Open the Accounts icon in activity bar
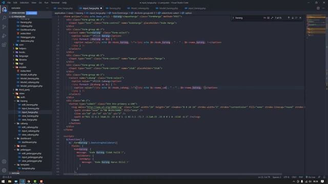Viewport: 328px width, 184px height. (x=4, y=162)
